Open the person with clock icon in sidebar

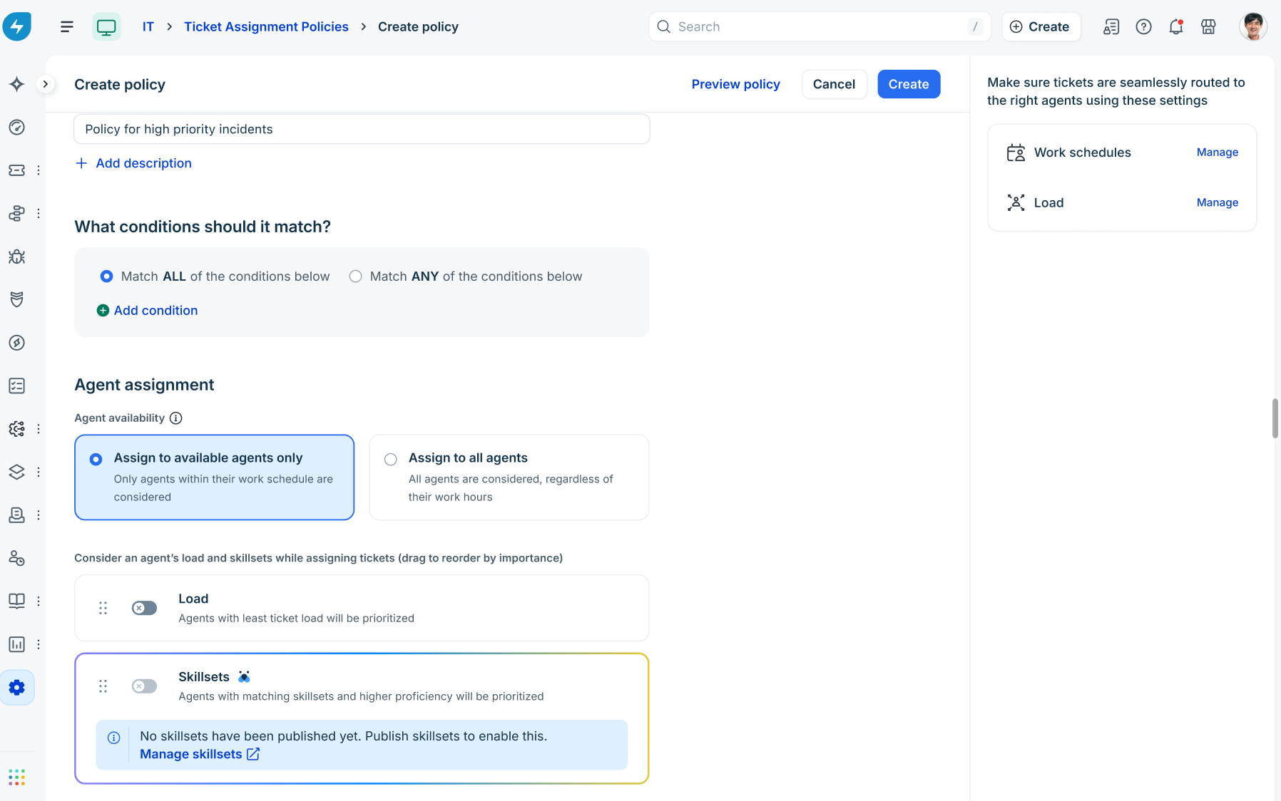(17, 558)
